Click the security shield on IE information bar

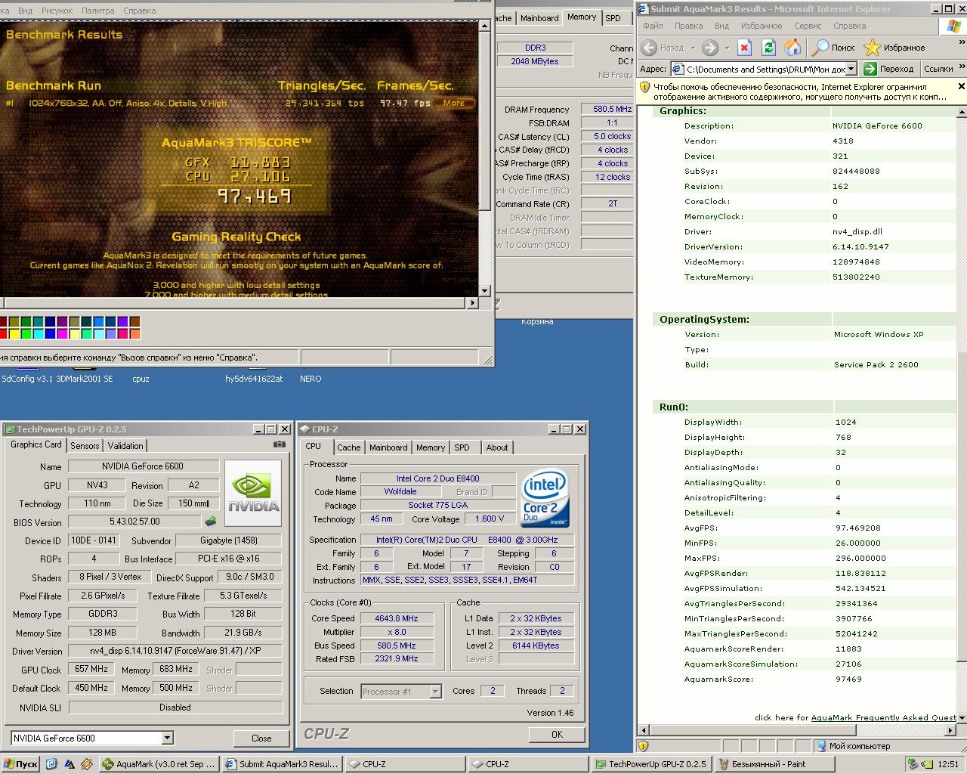coord(645,88)
